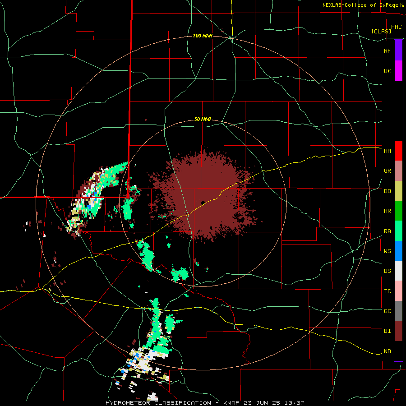Click the GC legend label
406x406 pixels.
(x=387, y=311)
